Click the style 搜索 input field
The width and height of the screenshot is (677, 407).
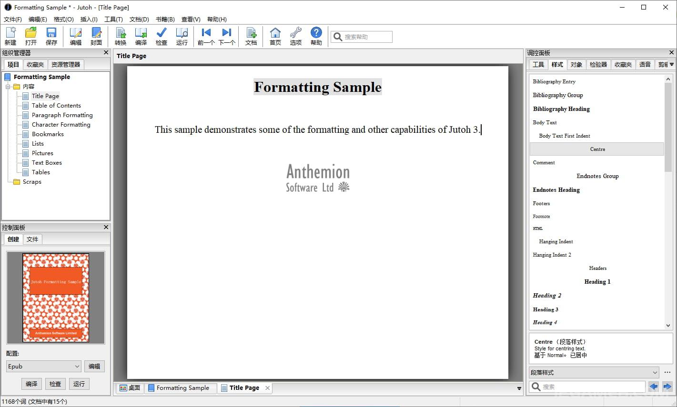tap(587, 387)
